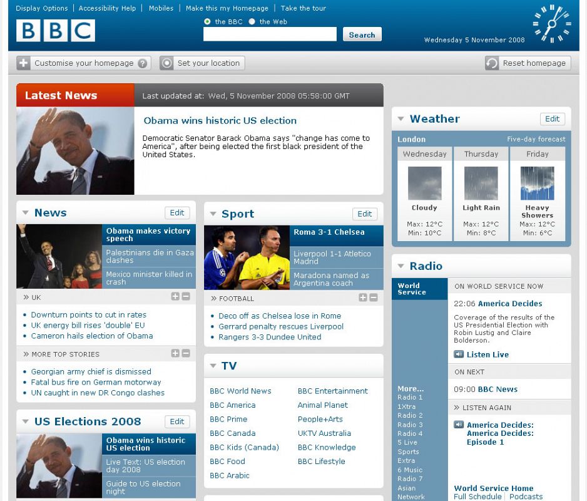Click the Set your location target icon
Image resolution: width=587 pixels, height=501 pixels.
(x=166, y=63)
